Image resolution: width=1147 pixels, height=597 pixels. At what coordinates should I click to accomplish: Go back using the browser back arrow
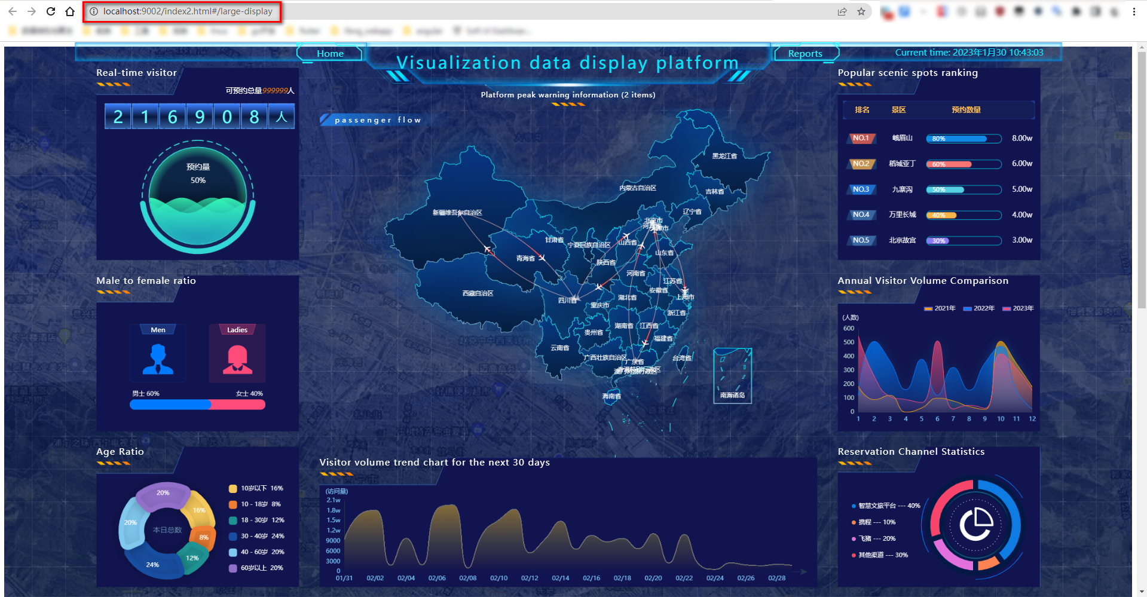pyautogui.click(x=13, y=11)
